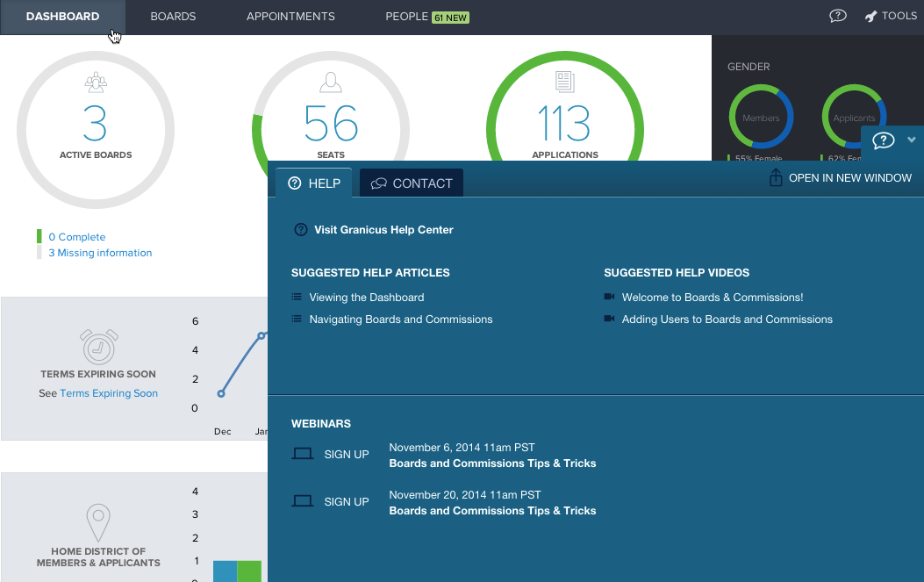Open help in new window
This screenshot has width=924, height=582.
tap(841, 178)
